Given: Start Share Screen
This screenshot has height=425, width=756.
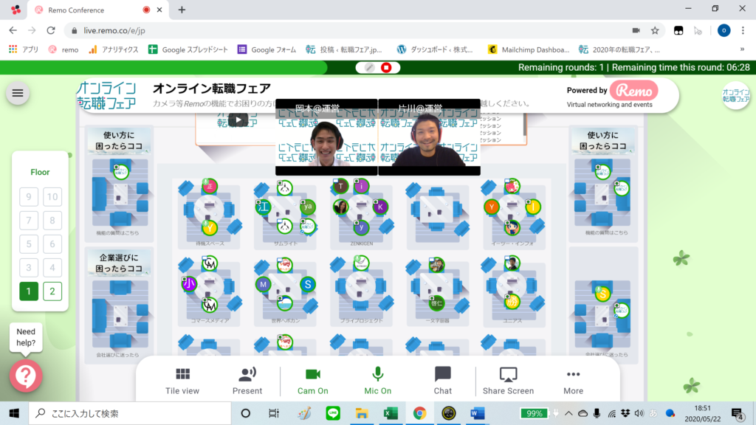Looking at the screenshot, I should coord(508,381).
